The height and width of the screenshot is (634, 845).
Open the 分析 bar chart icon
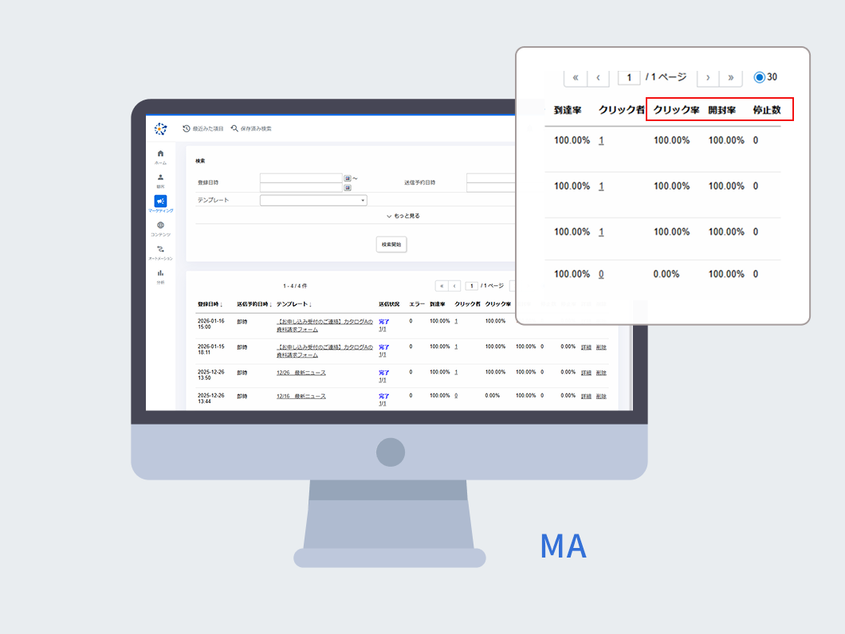(160, 273)
